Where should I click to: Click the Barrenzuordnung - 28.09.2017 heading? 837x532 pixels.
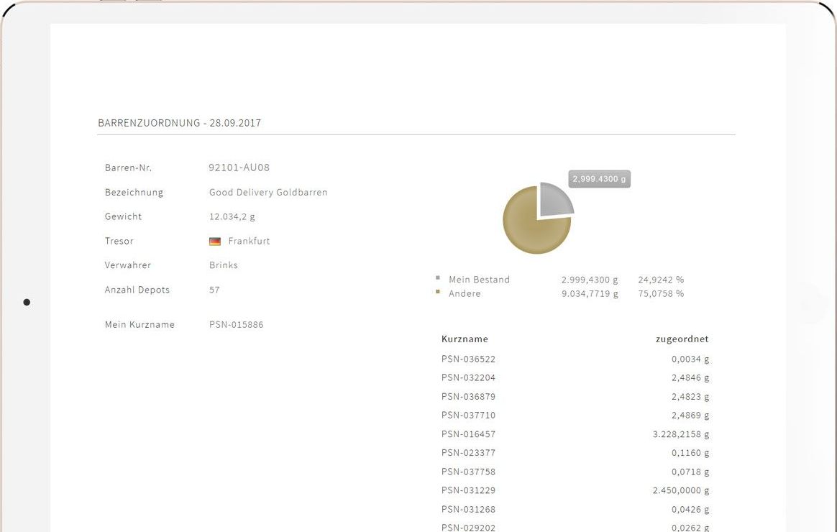[x=179, y=123]
